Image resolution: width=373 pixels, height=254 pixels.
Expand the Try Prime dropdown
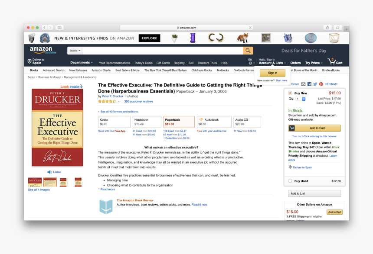point(314,63)
